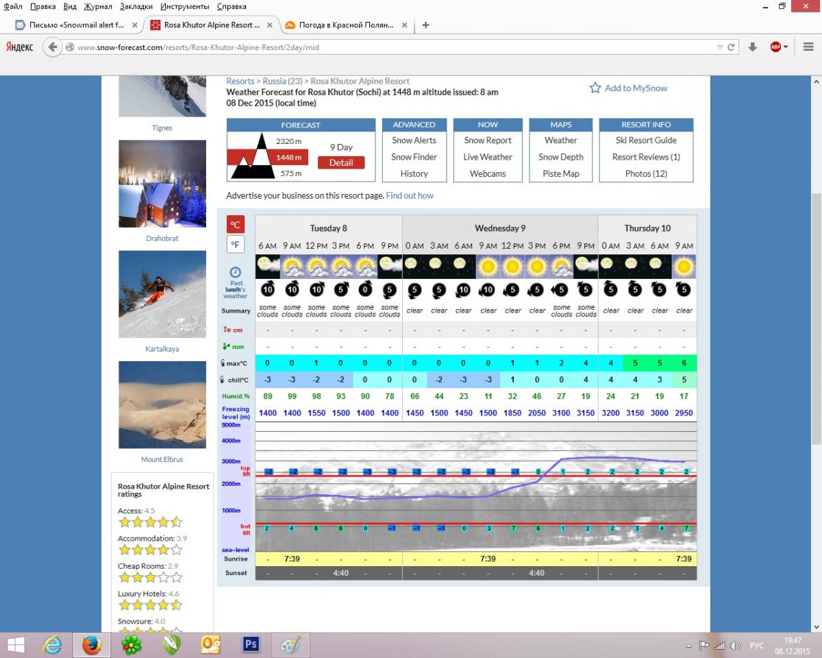Open the Kartalkaya skier thumbnail
Image resolution: width=822 pixels, height=658 pixels.
tap(162, 294)
